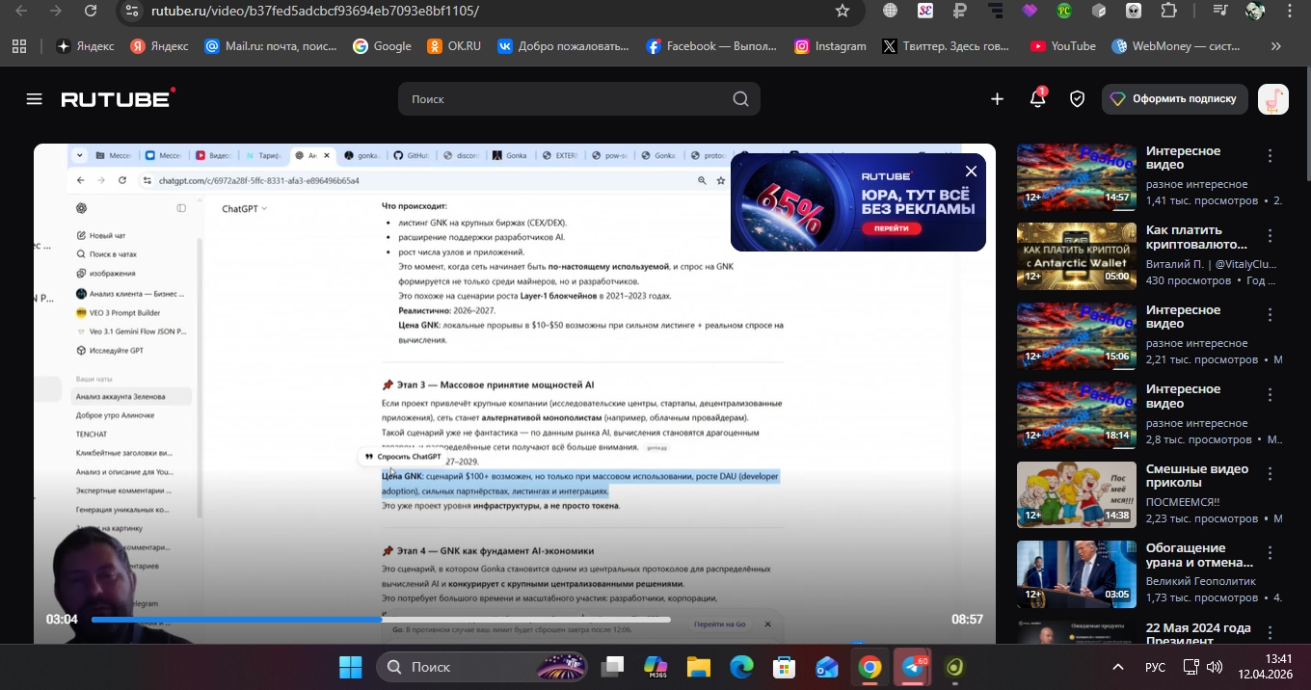Click the green PC extension icon
This screenshot has height=690, width=1311.
point(1064,11)
